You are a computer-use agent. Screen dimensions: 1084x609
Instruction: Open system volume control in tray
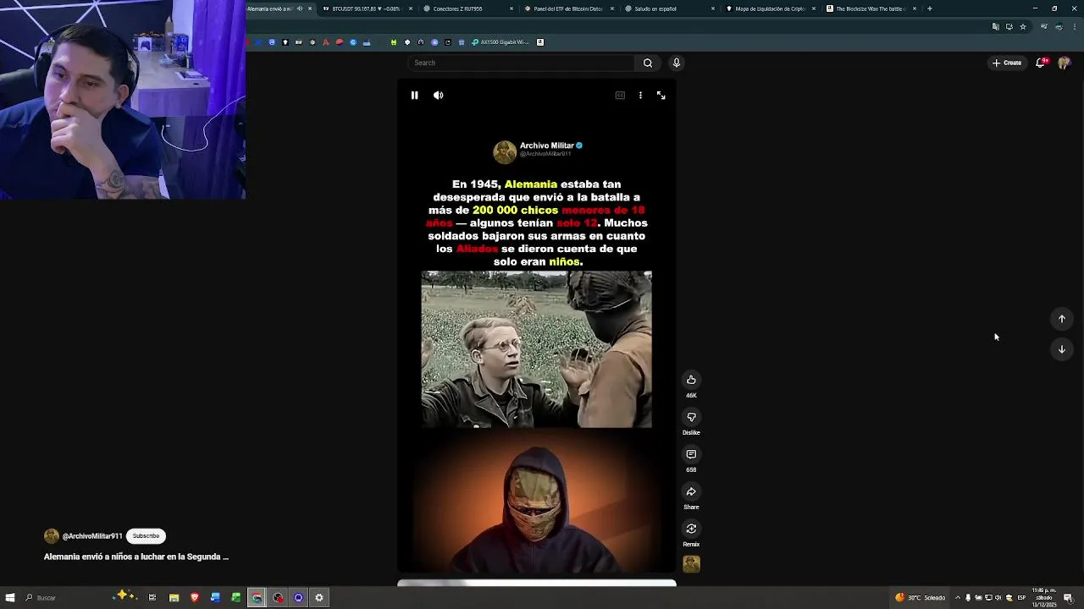point(998,597)
